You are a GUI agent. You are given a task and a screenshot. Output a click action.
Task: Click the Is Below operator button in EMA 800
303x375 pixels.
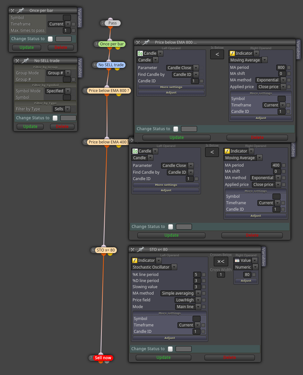click(217, 54)
